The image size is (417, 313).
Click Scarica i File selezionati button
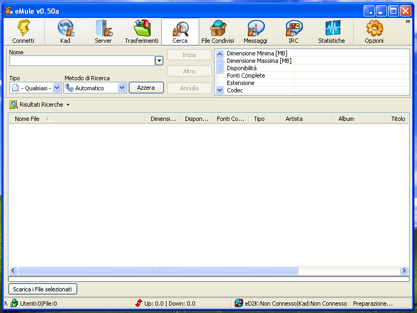(43, 289)
